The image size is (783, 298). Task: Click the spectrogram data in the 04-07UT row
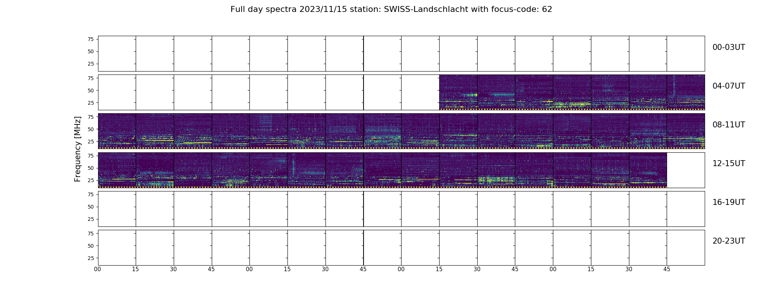(x=572, y=92)
